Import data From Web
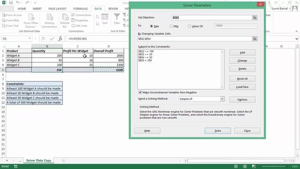The image size is (300, 169). pyautogui.click(x=10, y=20)
